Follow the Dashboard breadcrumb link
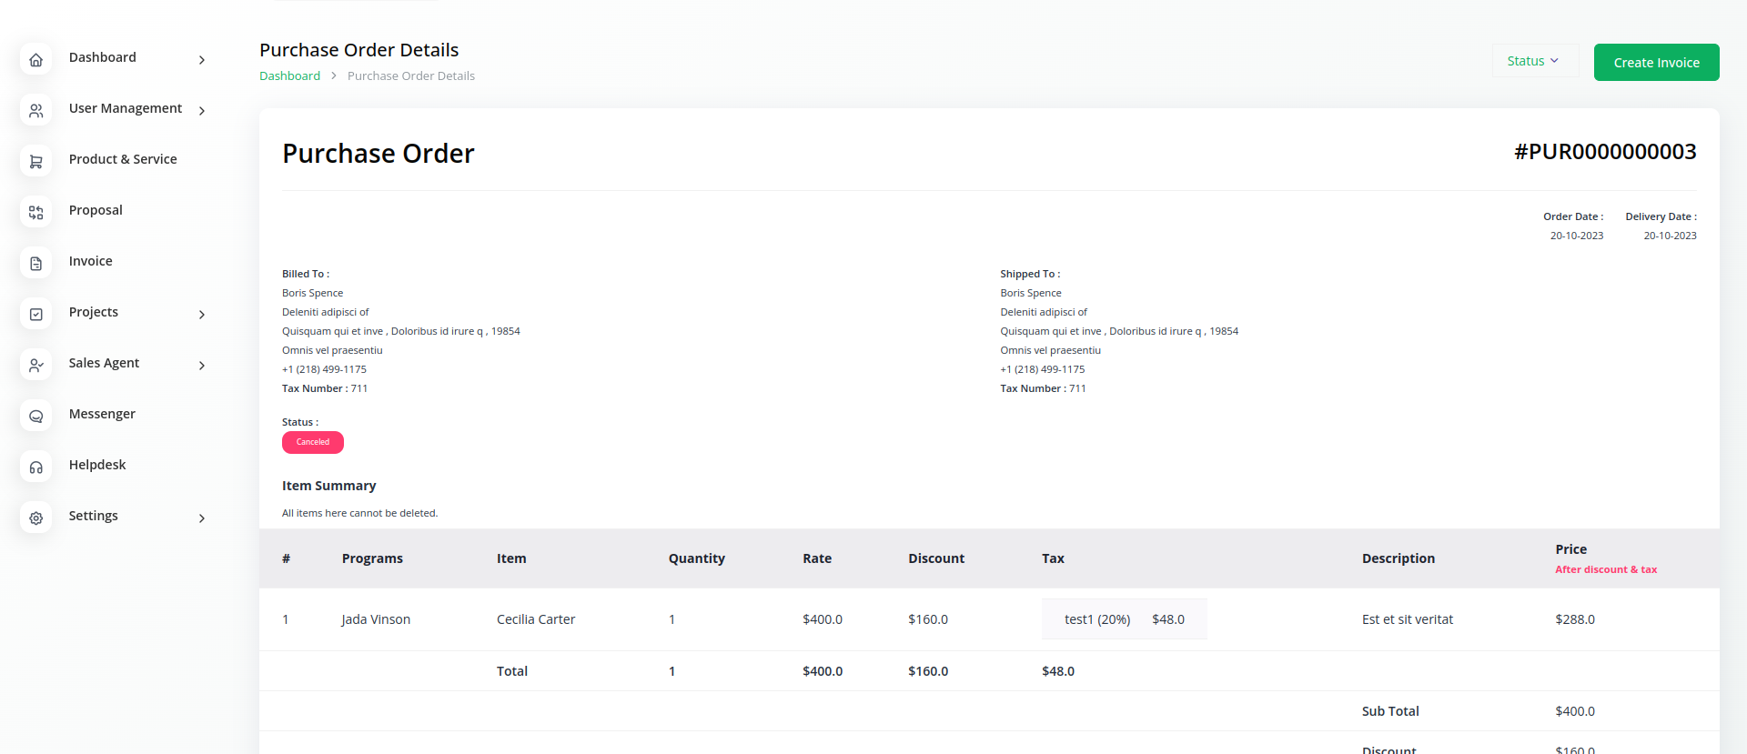1747x754 pixels. 289,76
